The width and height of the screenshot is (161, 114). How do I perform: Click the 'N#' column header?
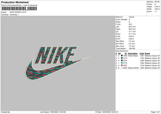click(119, 54)
